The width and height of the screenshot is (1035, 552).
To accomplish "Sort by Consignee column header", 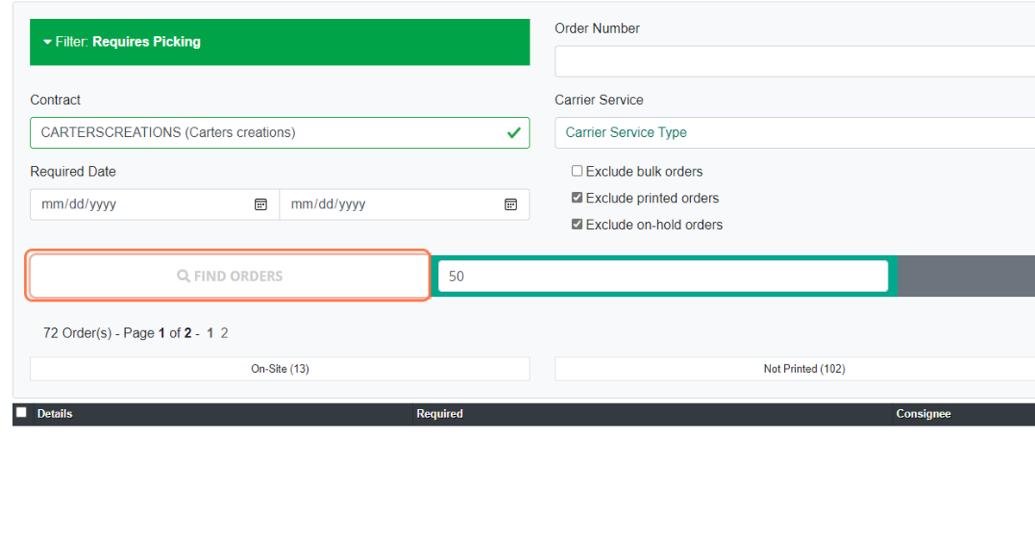I will click(923, 414).
